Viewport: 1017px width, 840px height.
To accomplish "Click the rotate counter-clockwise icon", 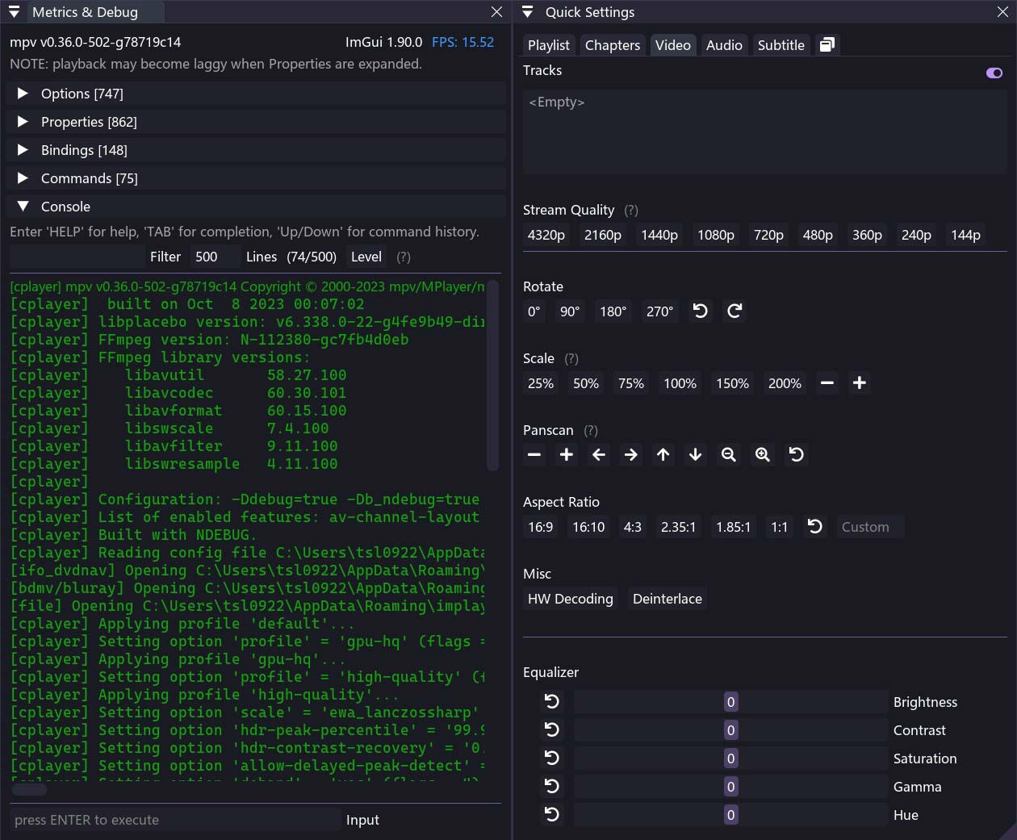I will 700,311.
